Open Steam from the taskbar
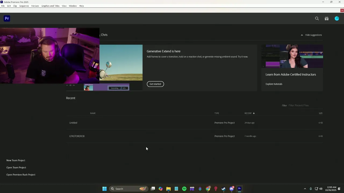The image size is (344, 193). click(223, 189)
